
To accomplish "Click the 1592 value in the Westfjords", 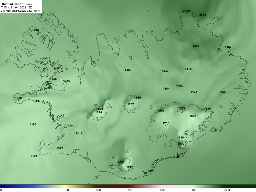I will pyautogui.click(x=35, y=30).
